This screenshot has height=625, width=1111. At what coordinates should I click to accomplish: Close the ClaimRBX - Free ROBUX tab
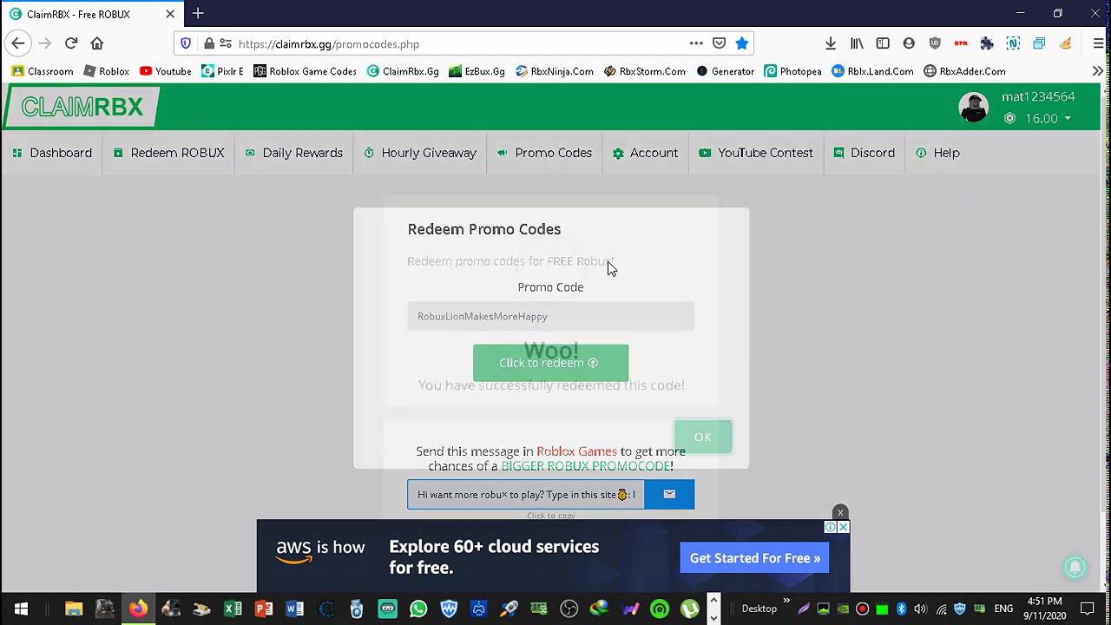coord(170,14)
